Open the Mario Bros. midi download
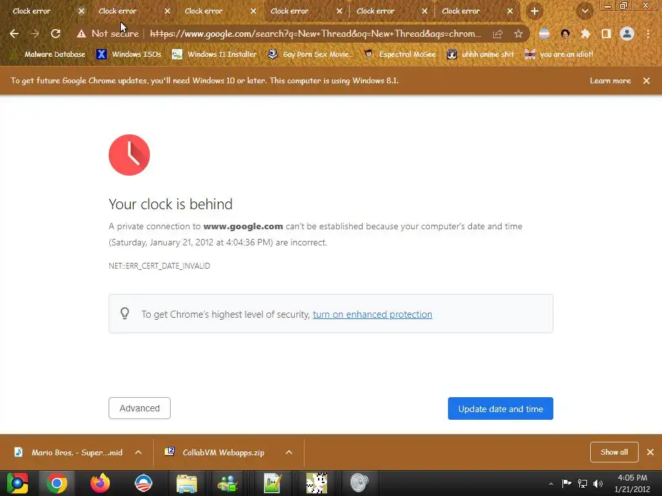The height and width of the screenshot is (496, 662). (x=69, y=452)
